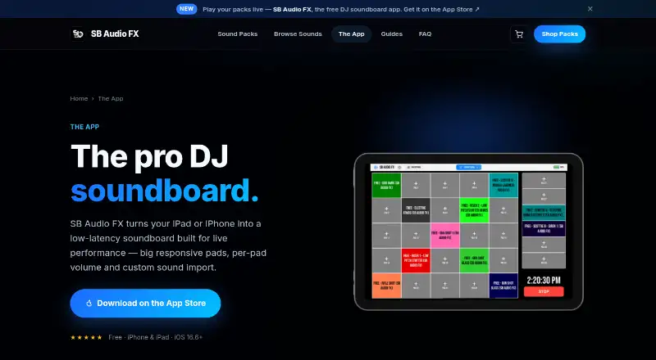
Task: Go to Browse Sounds
Action: pos(298,34)
